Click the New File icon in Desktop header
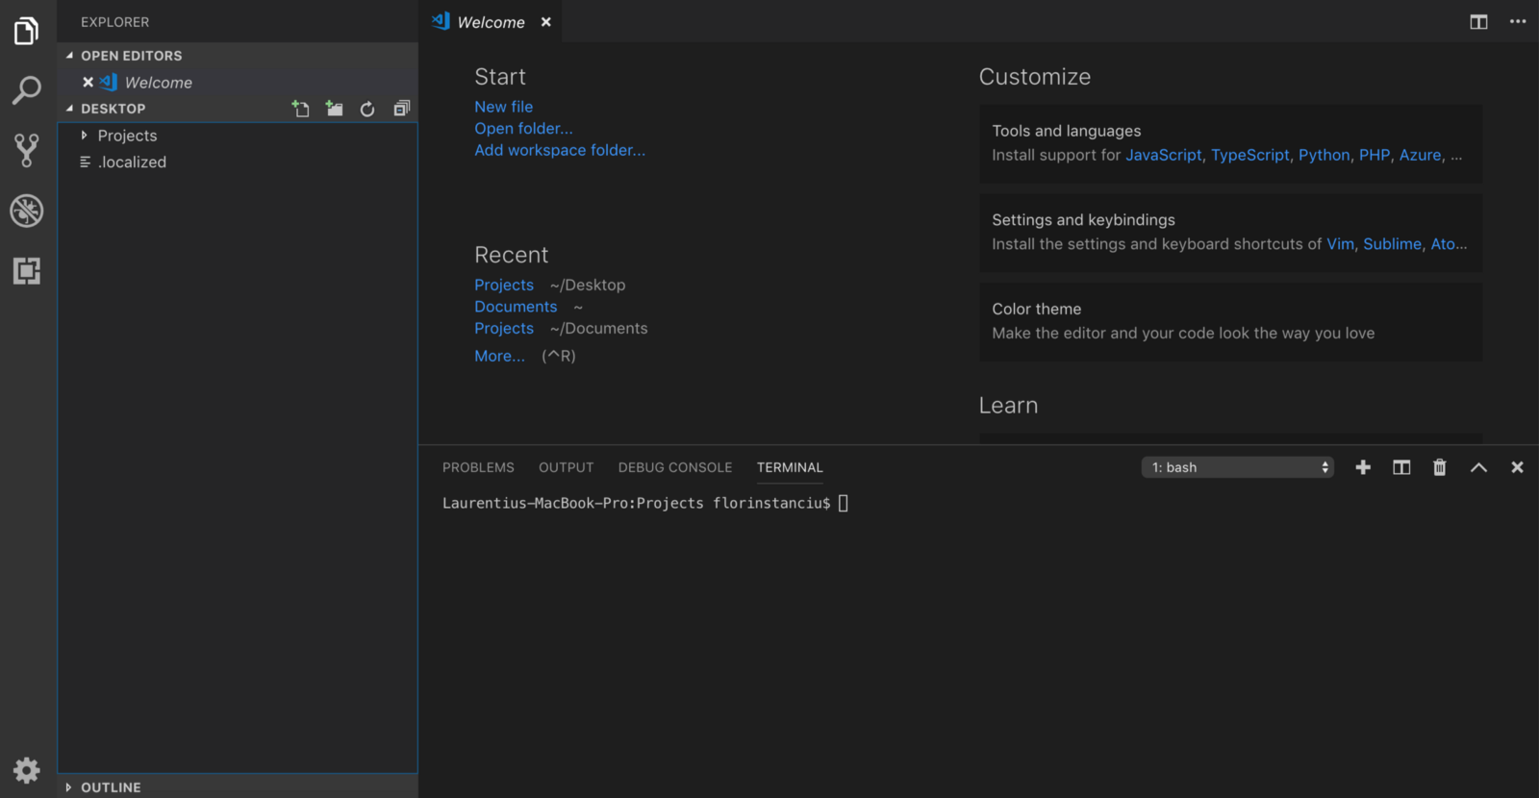The width and height of the screenshot is (1539, 798). [x=301, y=109]
